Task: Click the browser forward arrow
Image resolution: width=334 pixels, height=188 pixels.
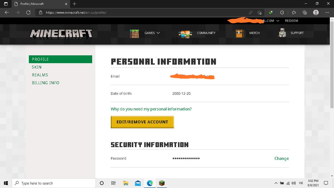Action: click(x=18, y=13)
